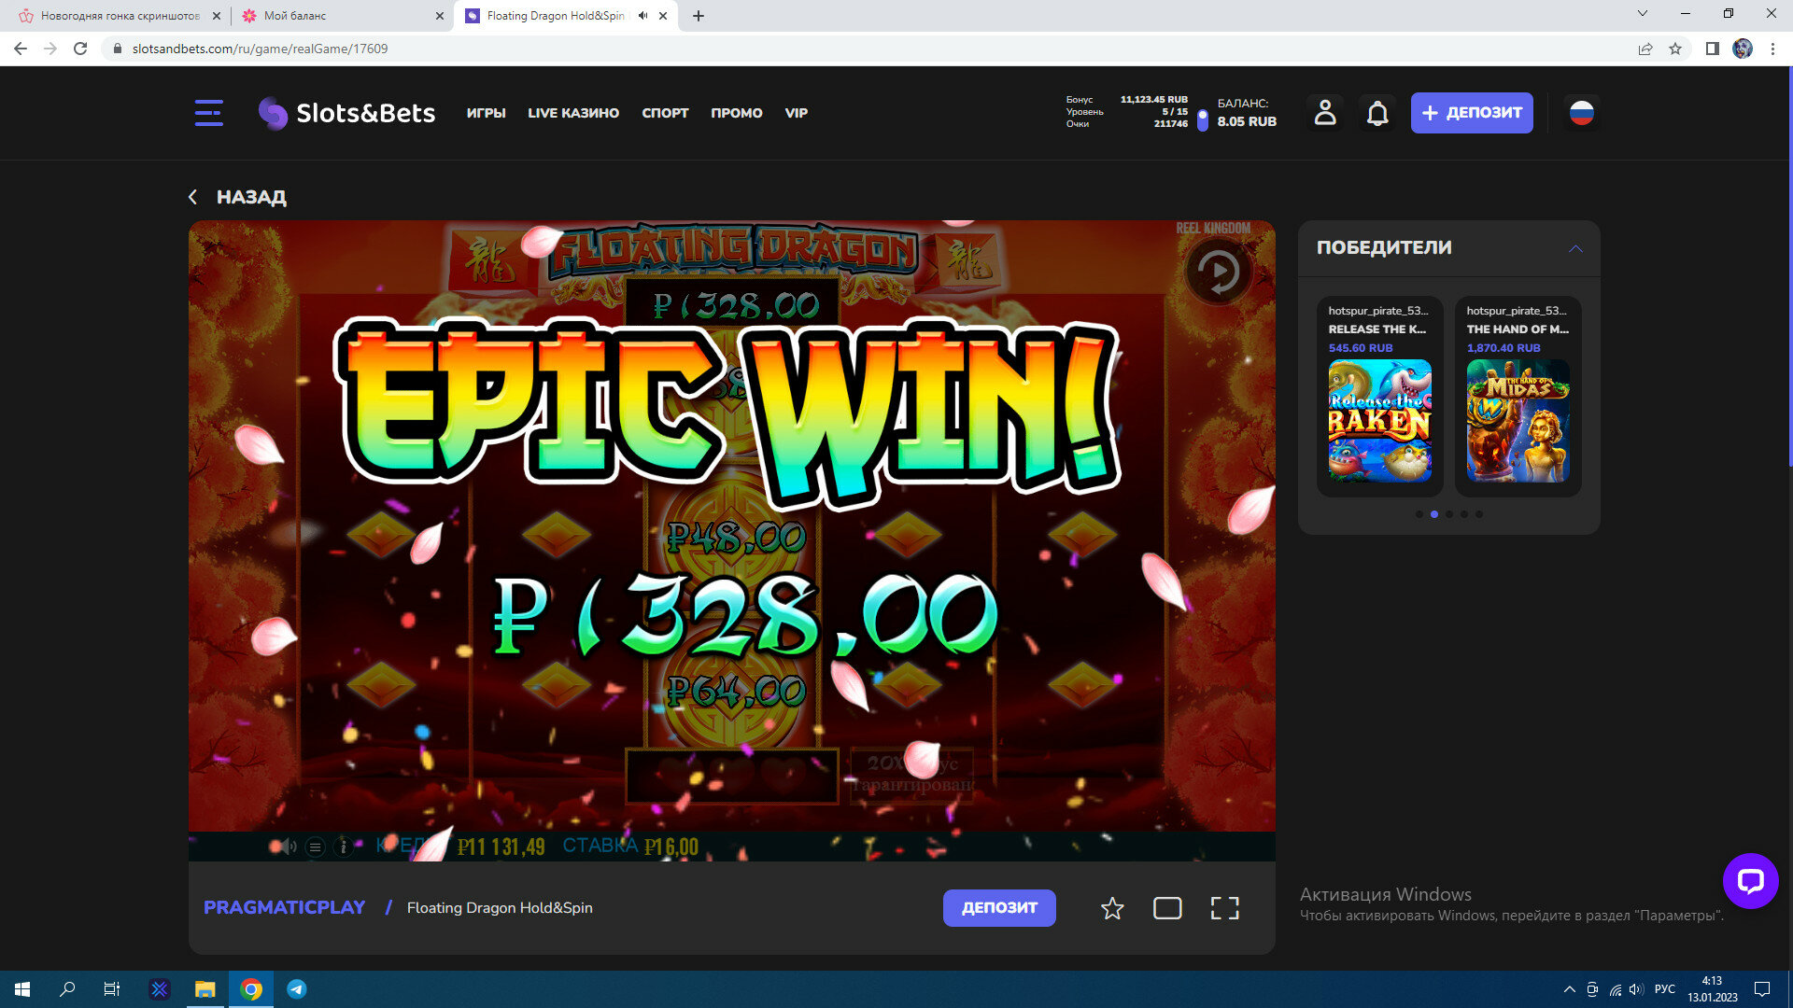Add game to favorites star

pyautogui.click(x=1111, y=908)
